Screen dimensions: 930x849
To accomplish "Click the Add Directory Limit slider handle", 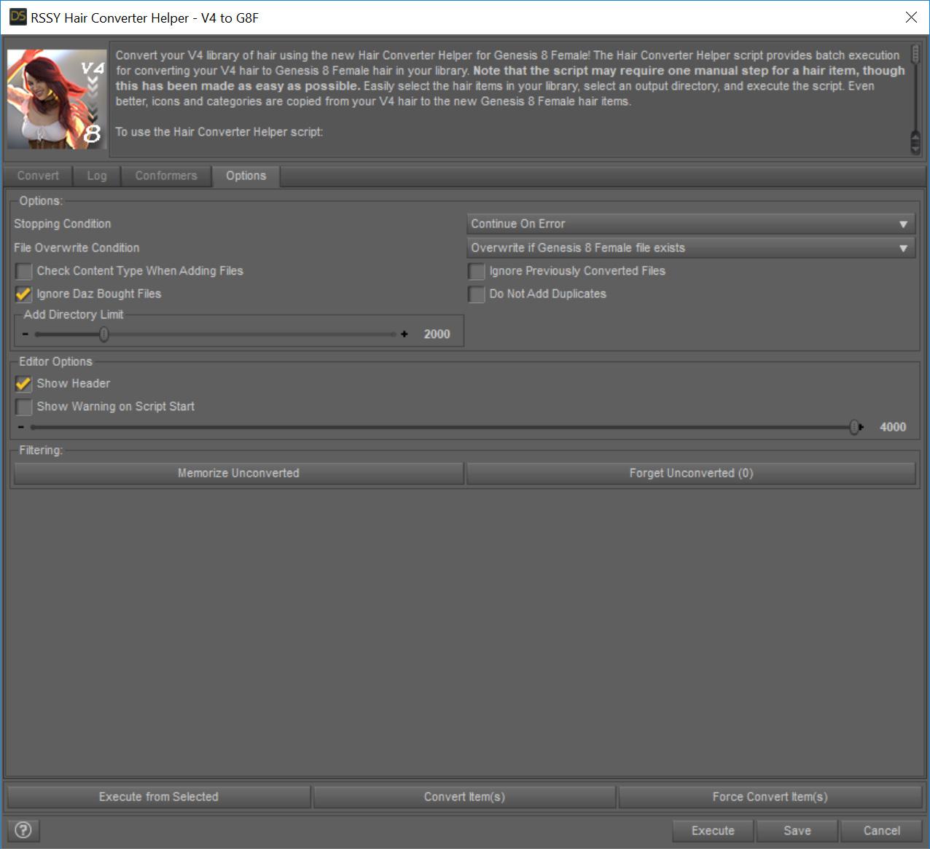I will click(x=104, y=334).
